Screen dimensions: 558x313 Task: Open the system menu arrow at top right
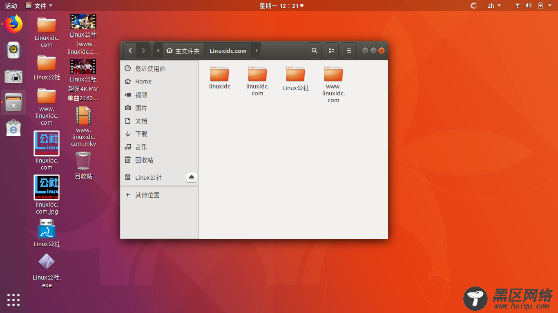pyautogui.click(x=550, y=6)
